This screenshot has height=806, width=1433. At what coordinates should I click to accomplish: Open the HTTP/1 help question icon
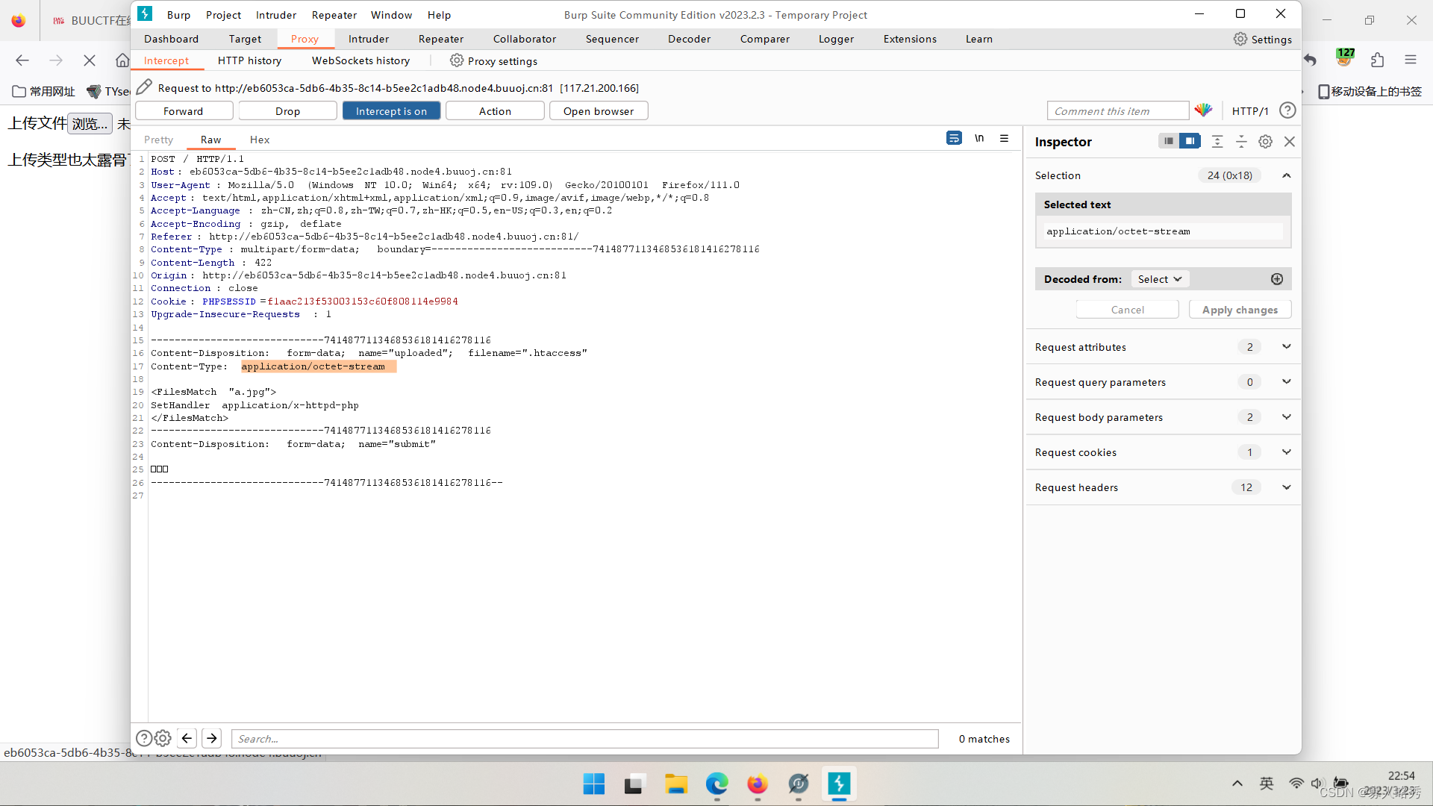pos(1287,110)
